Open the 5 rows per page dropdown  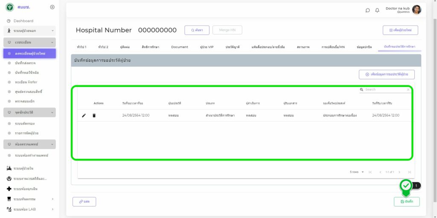(357, 172)
